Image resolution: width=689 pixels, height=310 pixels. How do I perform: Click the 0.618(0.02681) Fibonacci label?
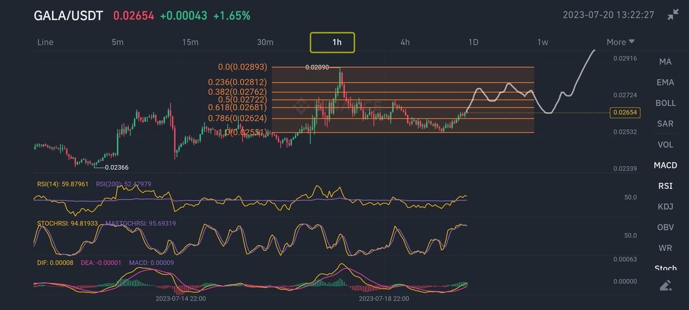coord(237,107)
